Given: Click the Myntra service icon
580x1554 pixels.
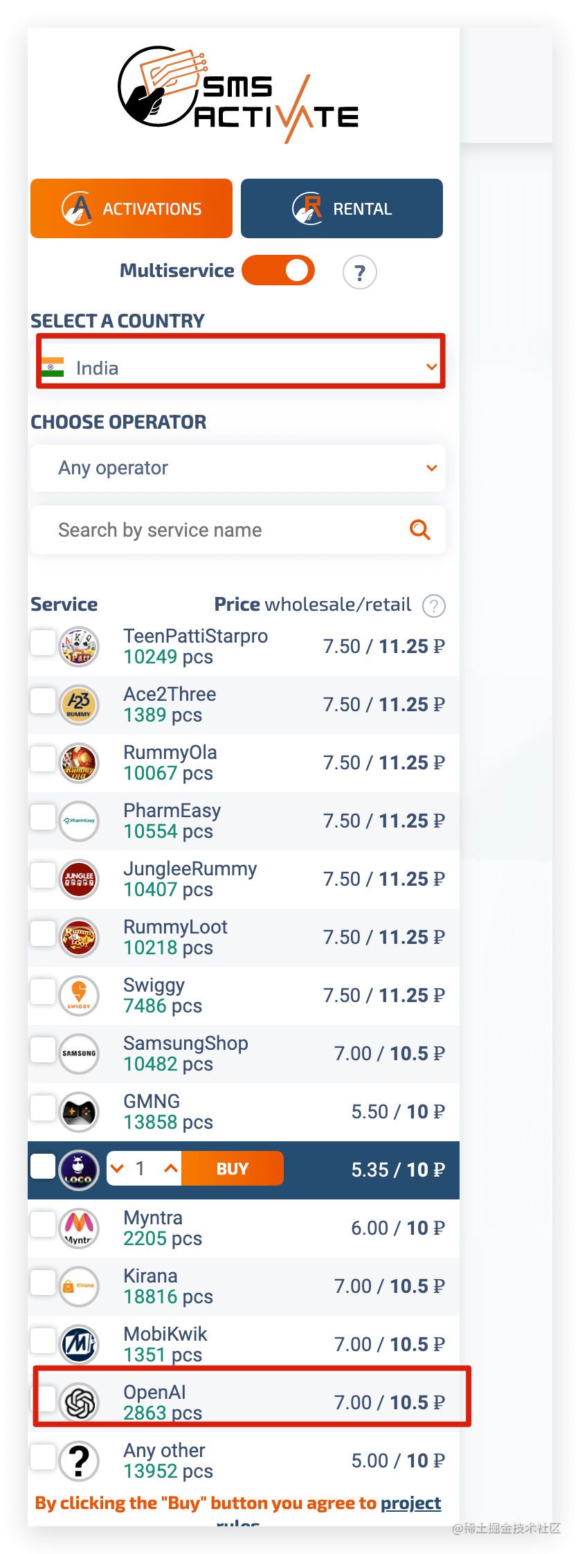Looking at the screenshot, I should (79, 1228).
